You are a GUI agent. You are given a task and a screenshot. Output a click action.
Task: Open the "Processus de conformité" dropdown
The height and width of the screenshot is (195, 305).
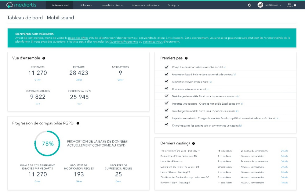[145, 5]
